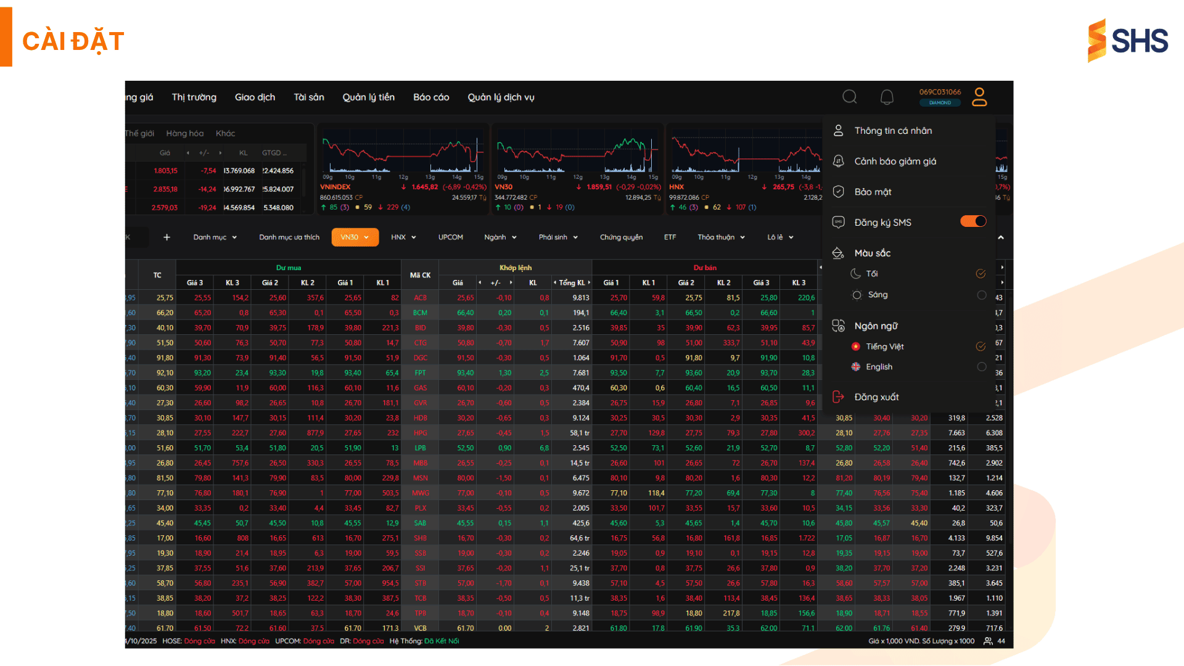Click the VNINDEX chart thumbnail
1184x666 pixels.
403,166
